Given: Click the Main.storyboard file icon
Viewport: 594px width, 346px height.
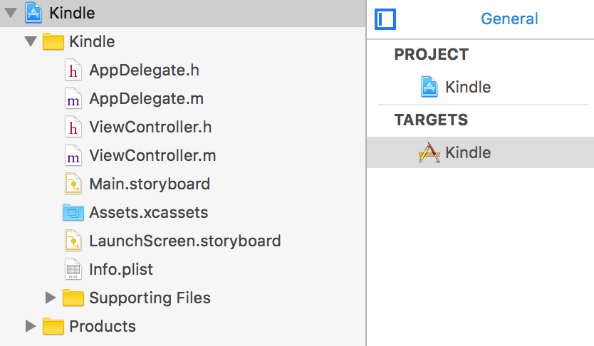Looking at the screenshot, I should [x=73, y=184].
